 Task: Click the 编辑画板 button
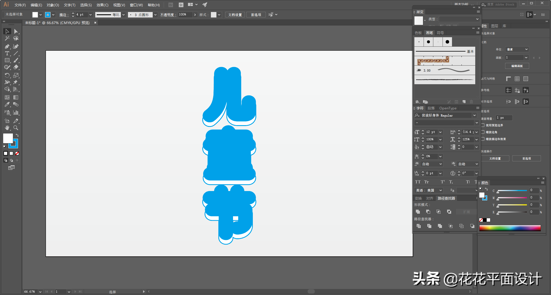[517, 66]
